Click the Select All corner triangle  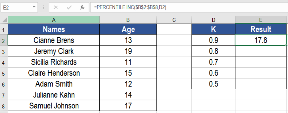point(5,20)
